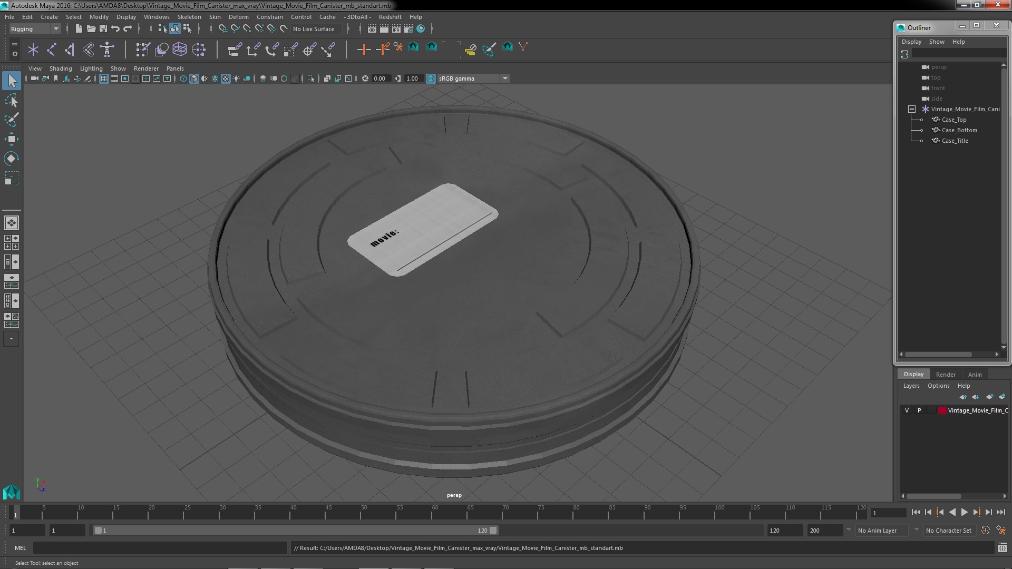Click the Create Joints rigging icon

point(52,50)
